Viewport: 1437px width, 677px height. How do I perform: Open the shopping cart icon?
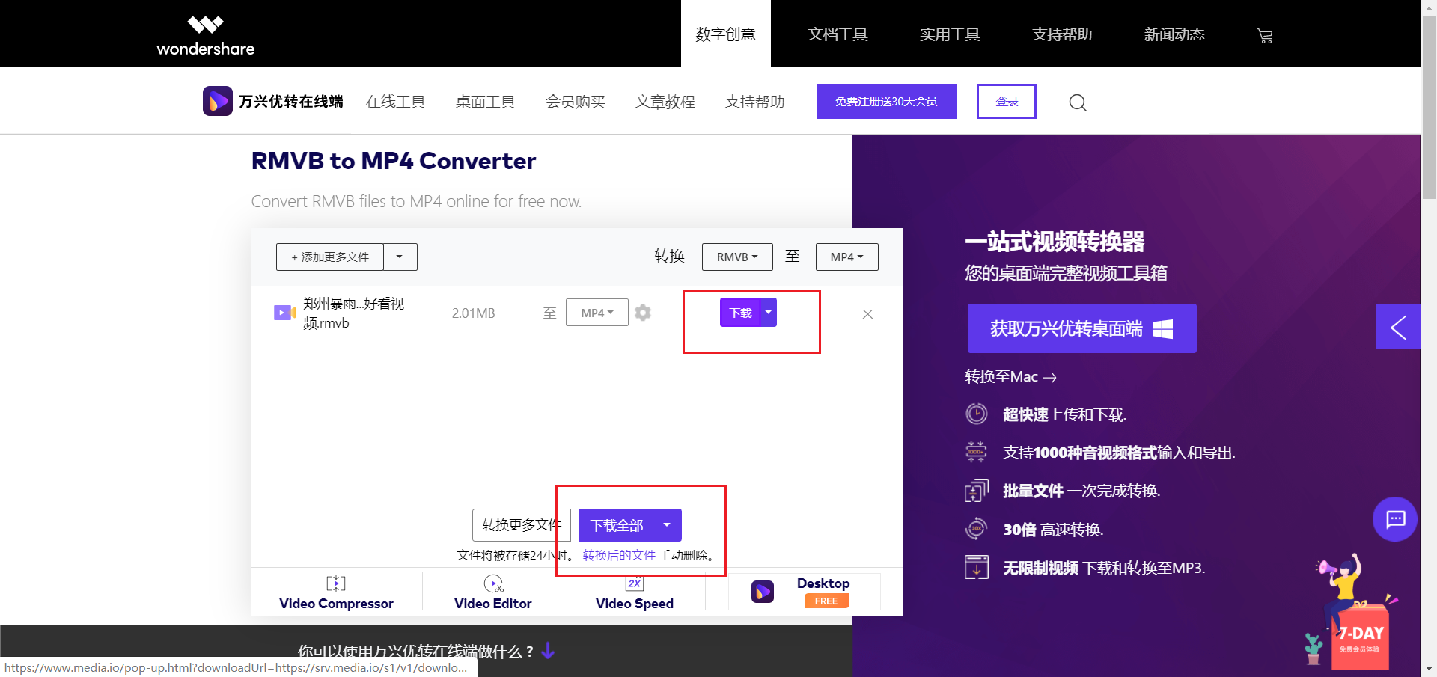[x=1265, y=36]
